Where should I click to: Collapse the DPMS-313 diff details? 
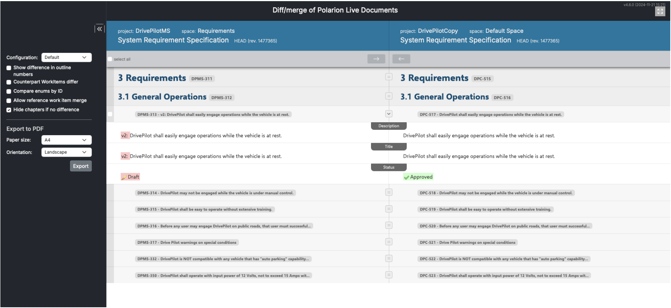click(388, 114)
